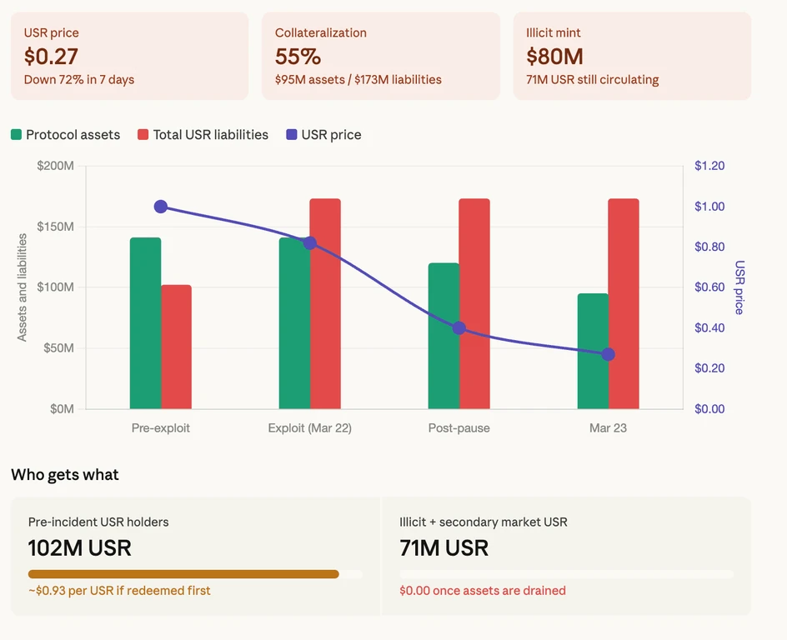Viewport: 787px width, 640px height.
Task: Click the Pre-exploit red liabilities bar
Action: 176,347
